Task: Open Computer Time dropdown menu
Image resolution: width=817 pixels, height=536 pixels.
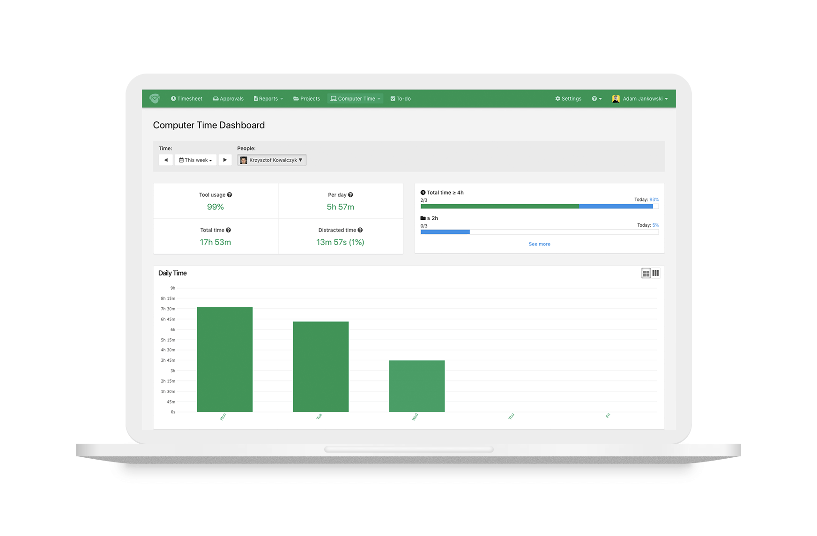Action: (x=356, y=99)
